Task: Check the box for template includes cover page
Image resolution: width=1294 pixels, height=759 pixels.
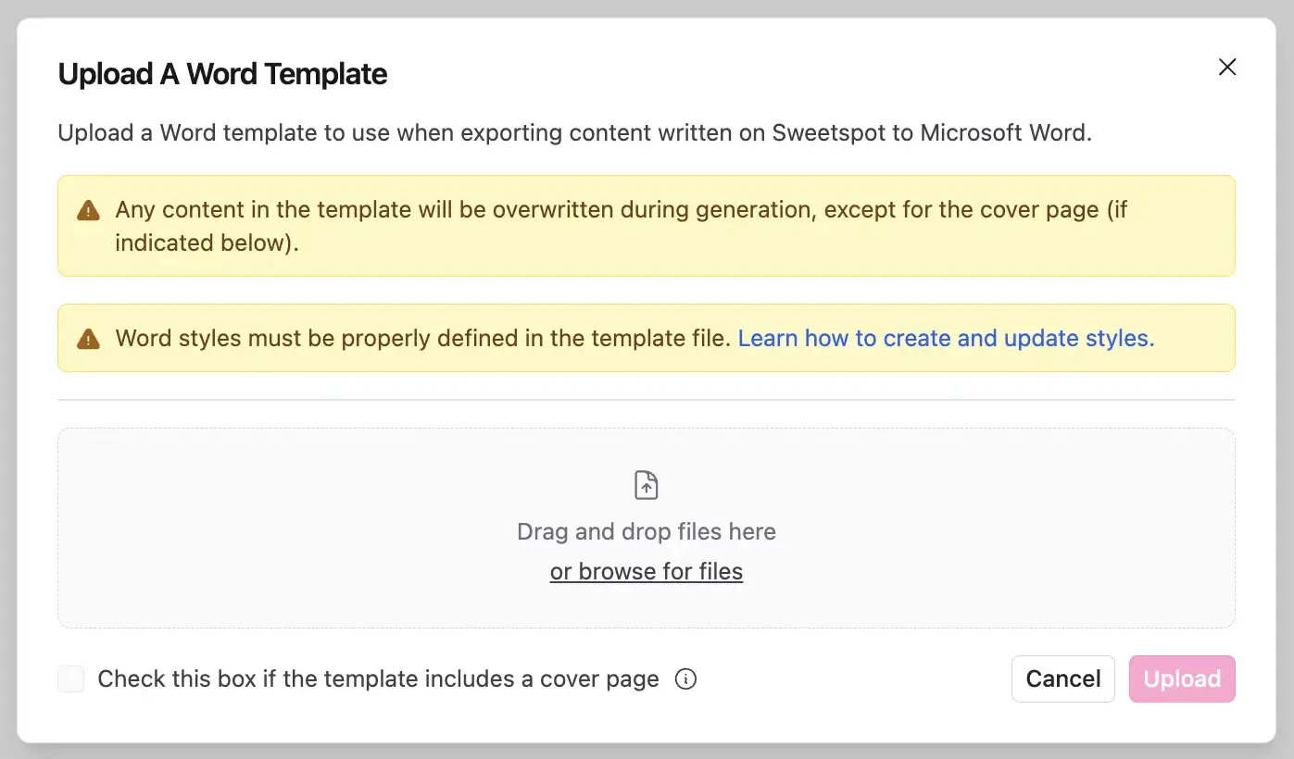Action: coord(70,678)
